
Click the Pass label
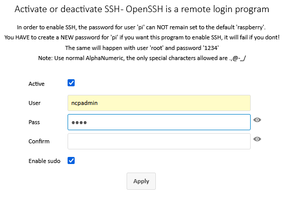pyautogui.click(x=34, y=122)
